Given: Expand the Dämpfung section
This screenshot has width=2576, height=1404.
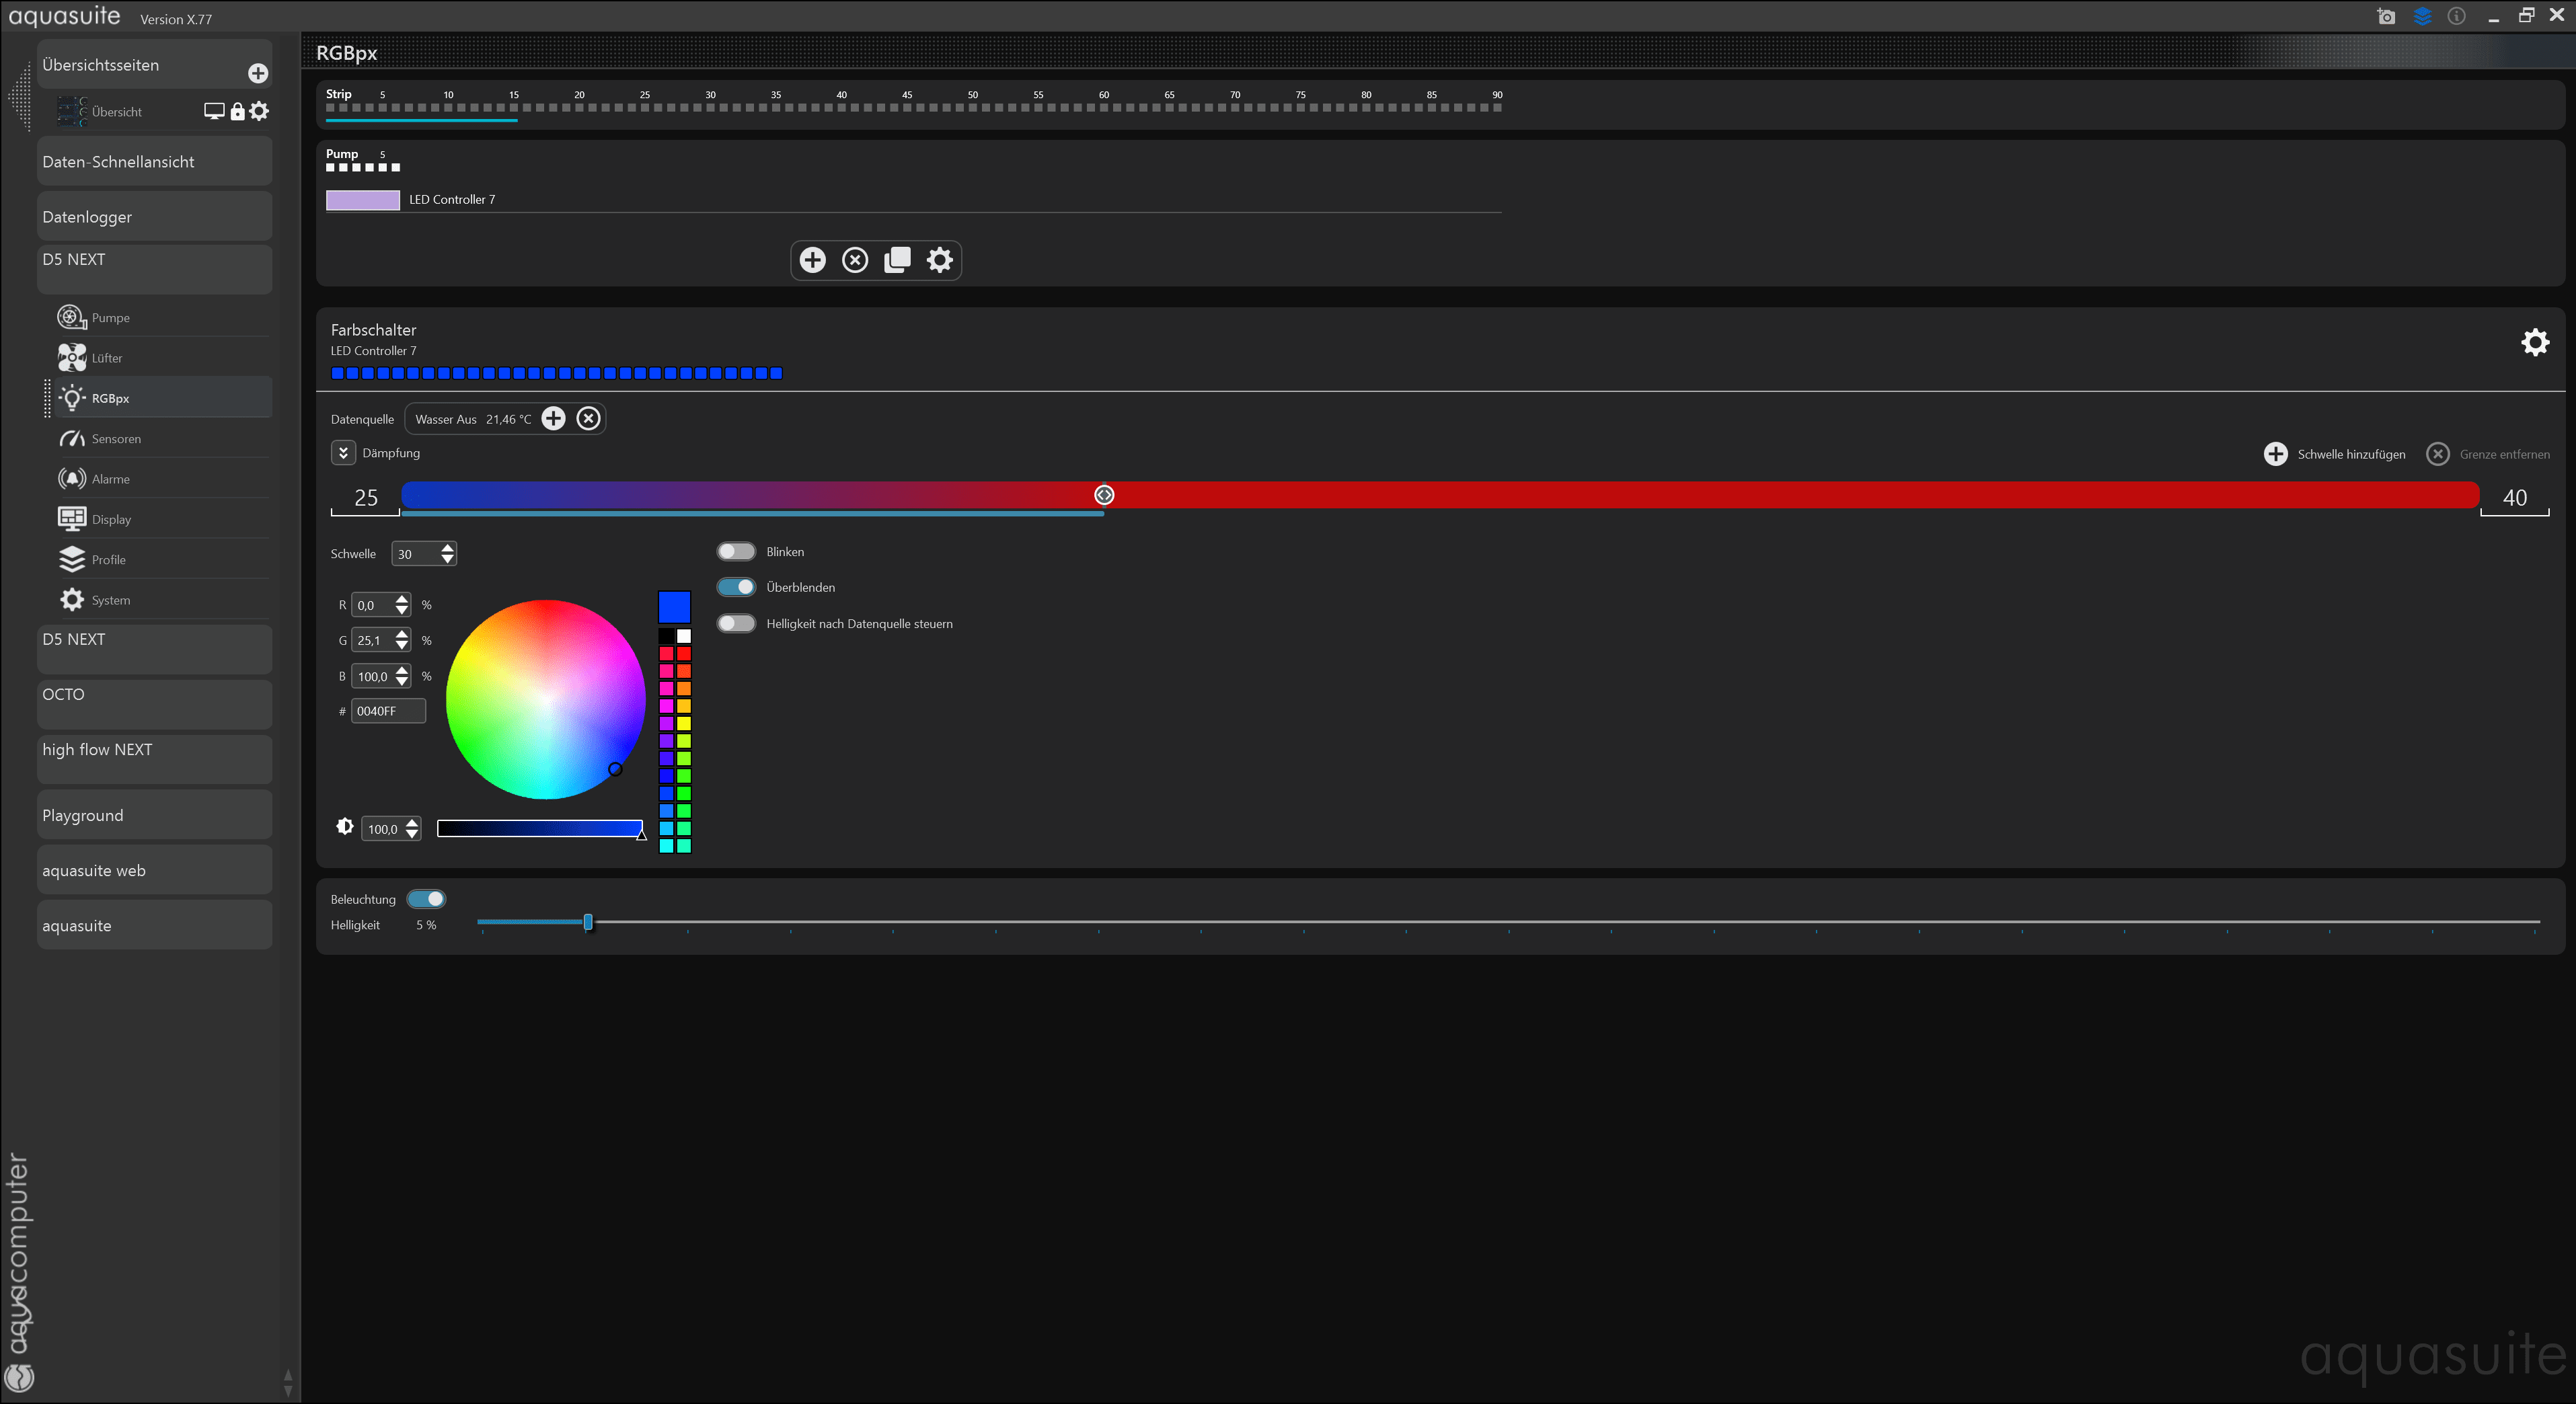Looking at the screenshot, I should pos(343,452).
